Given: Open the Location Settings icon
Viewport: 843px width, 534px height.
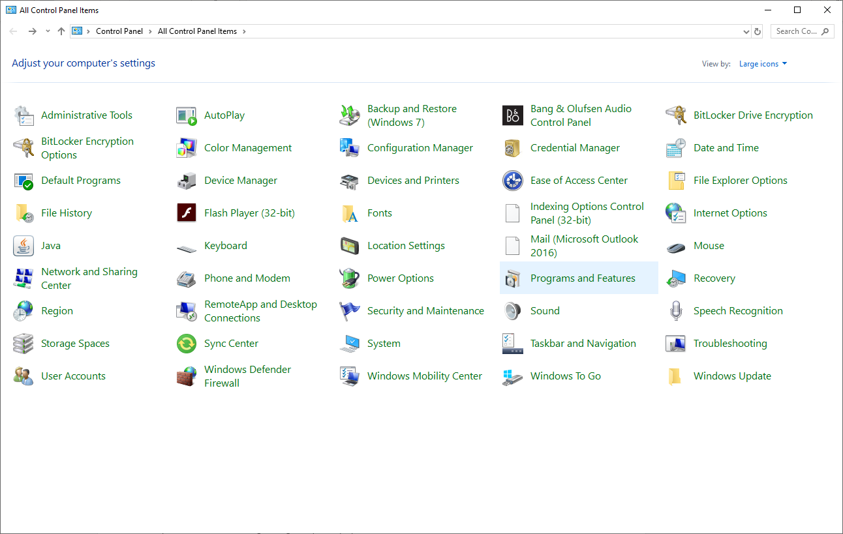Looking at the screenshot, I should 350,246.
